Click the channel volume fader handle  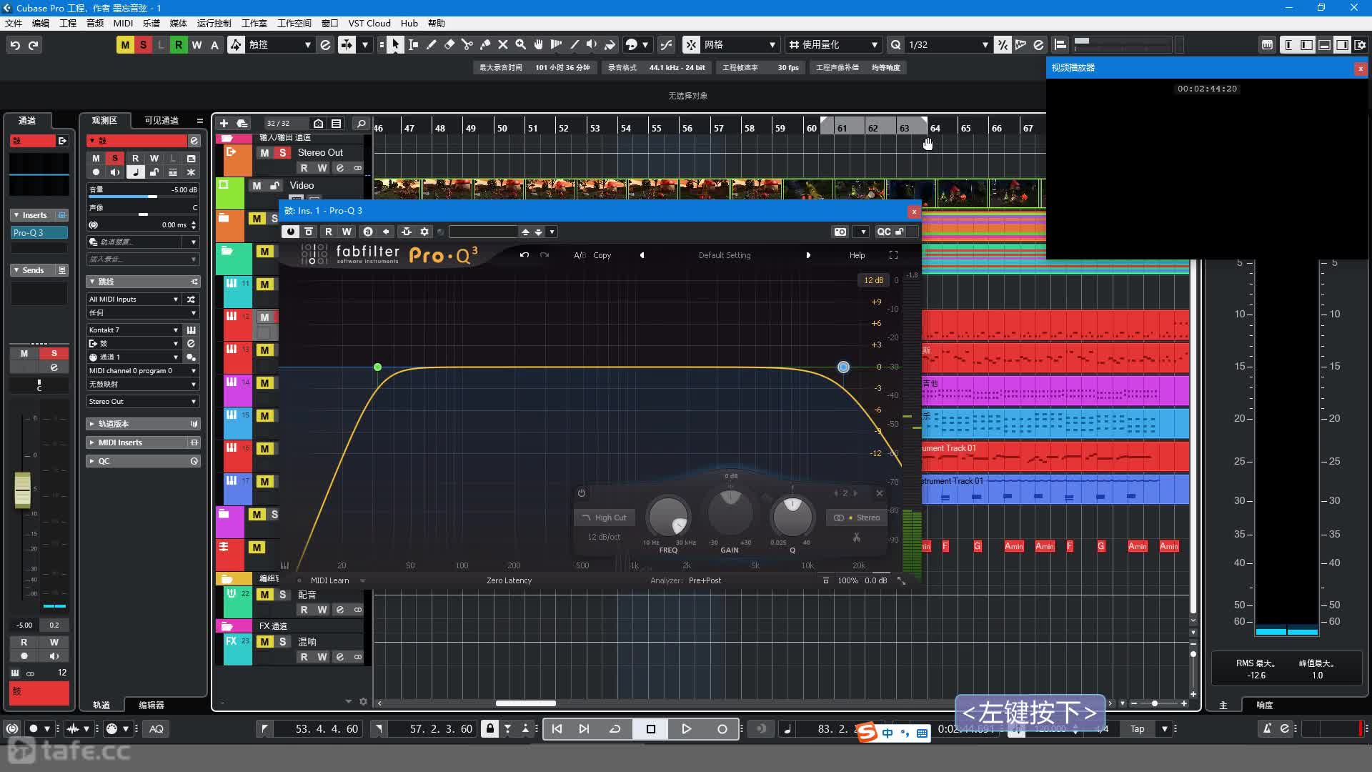[23, 490]
